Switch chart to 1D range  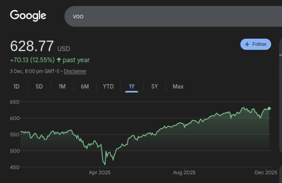[x=16, y=87]
